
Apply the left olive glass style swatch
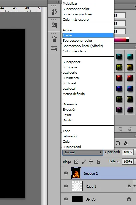coord(119,99)
